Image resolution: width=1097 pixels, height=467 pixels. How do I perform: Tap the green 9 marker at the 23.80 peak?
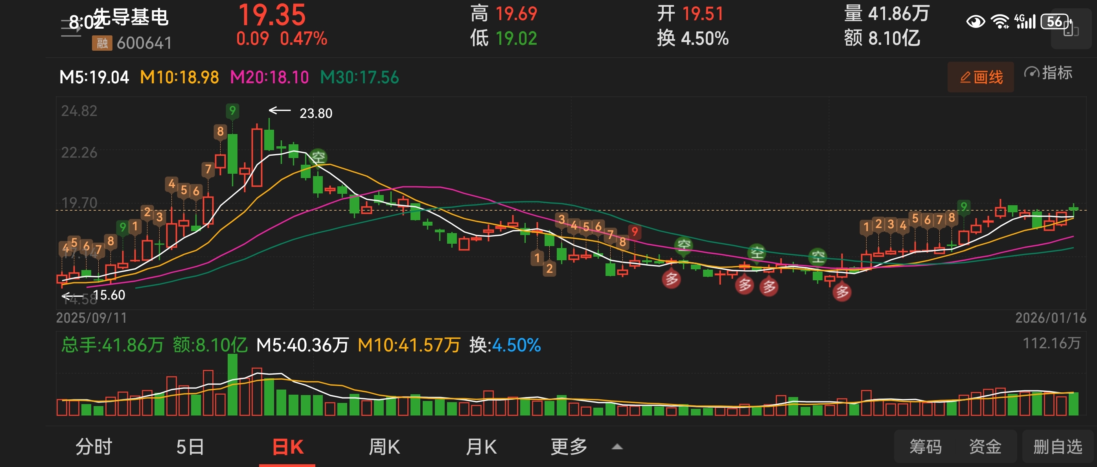coord(232,111)
